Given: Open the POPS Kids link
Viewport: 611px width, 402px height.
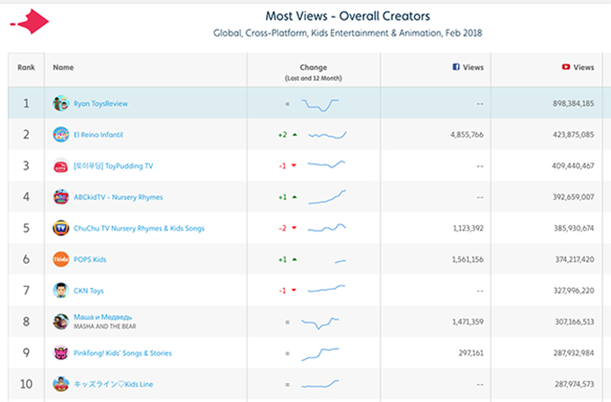Looking at the screenshot, I should pos(90,259).
